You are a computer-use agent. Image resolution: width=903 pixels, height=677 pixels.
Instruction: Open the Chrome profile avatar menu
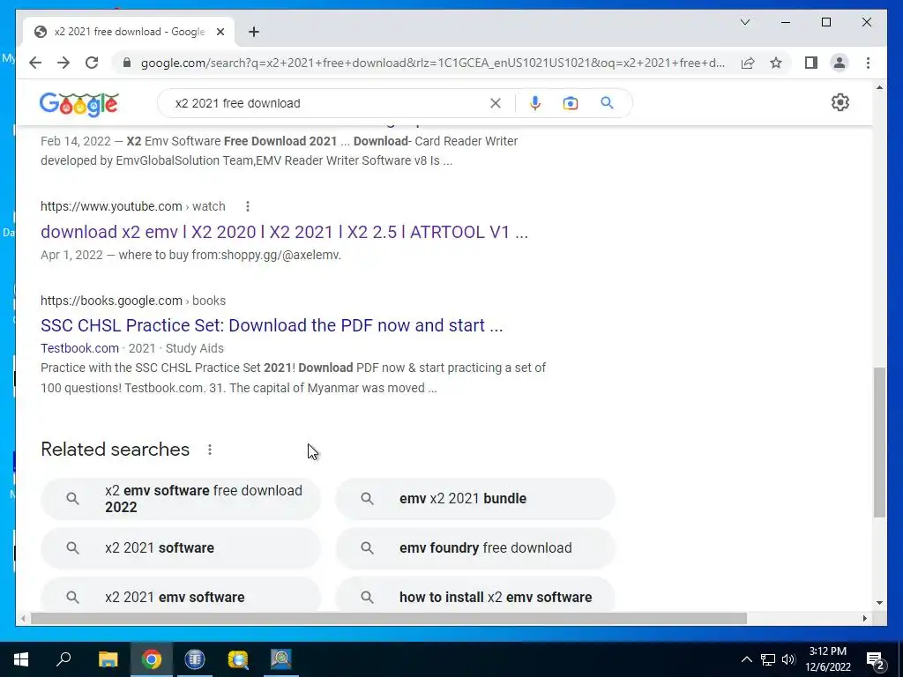pos(840,63)
